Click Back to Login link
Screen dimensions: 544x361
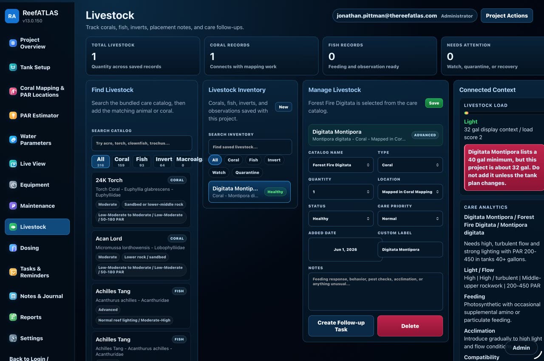[29, 358]
